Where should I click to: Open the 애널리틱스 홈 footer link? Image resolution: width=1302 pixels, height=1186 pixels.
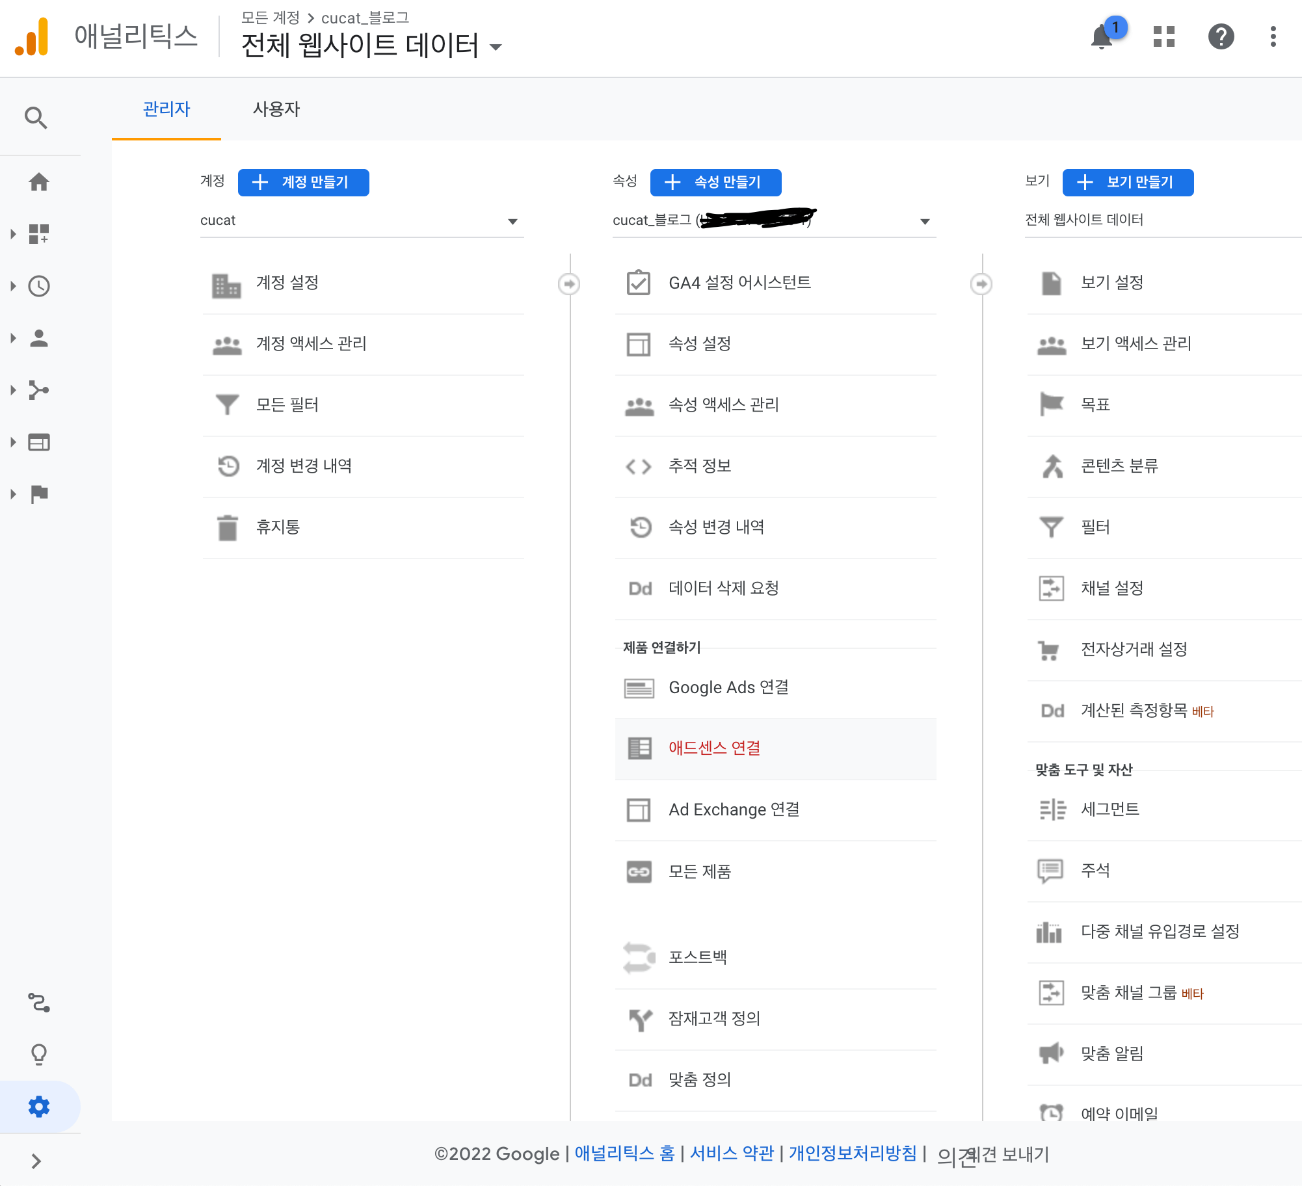[624, 1153]
